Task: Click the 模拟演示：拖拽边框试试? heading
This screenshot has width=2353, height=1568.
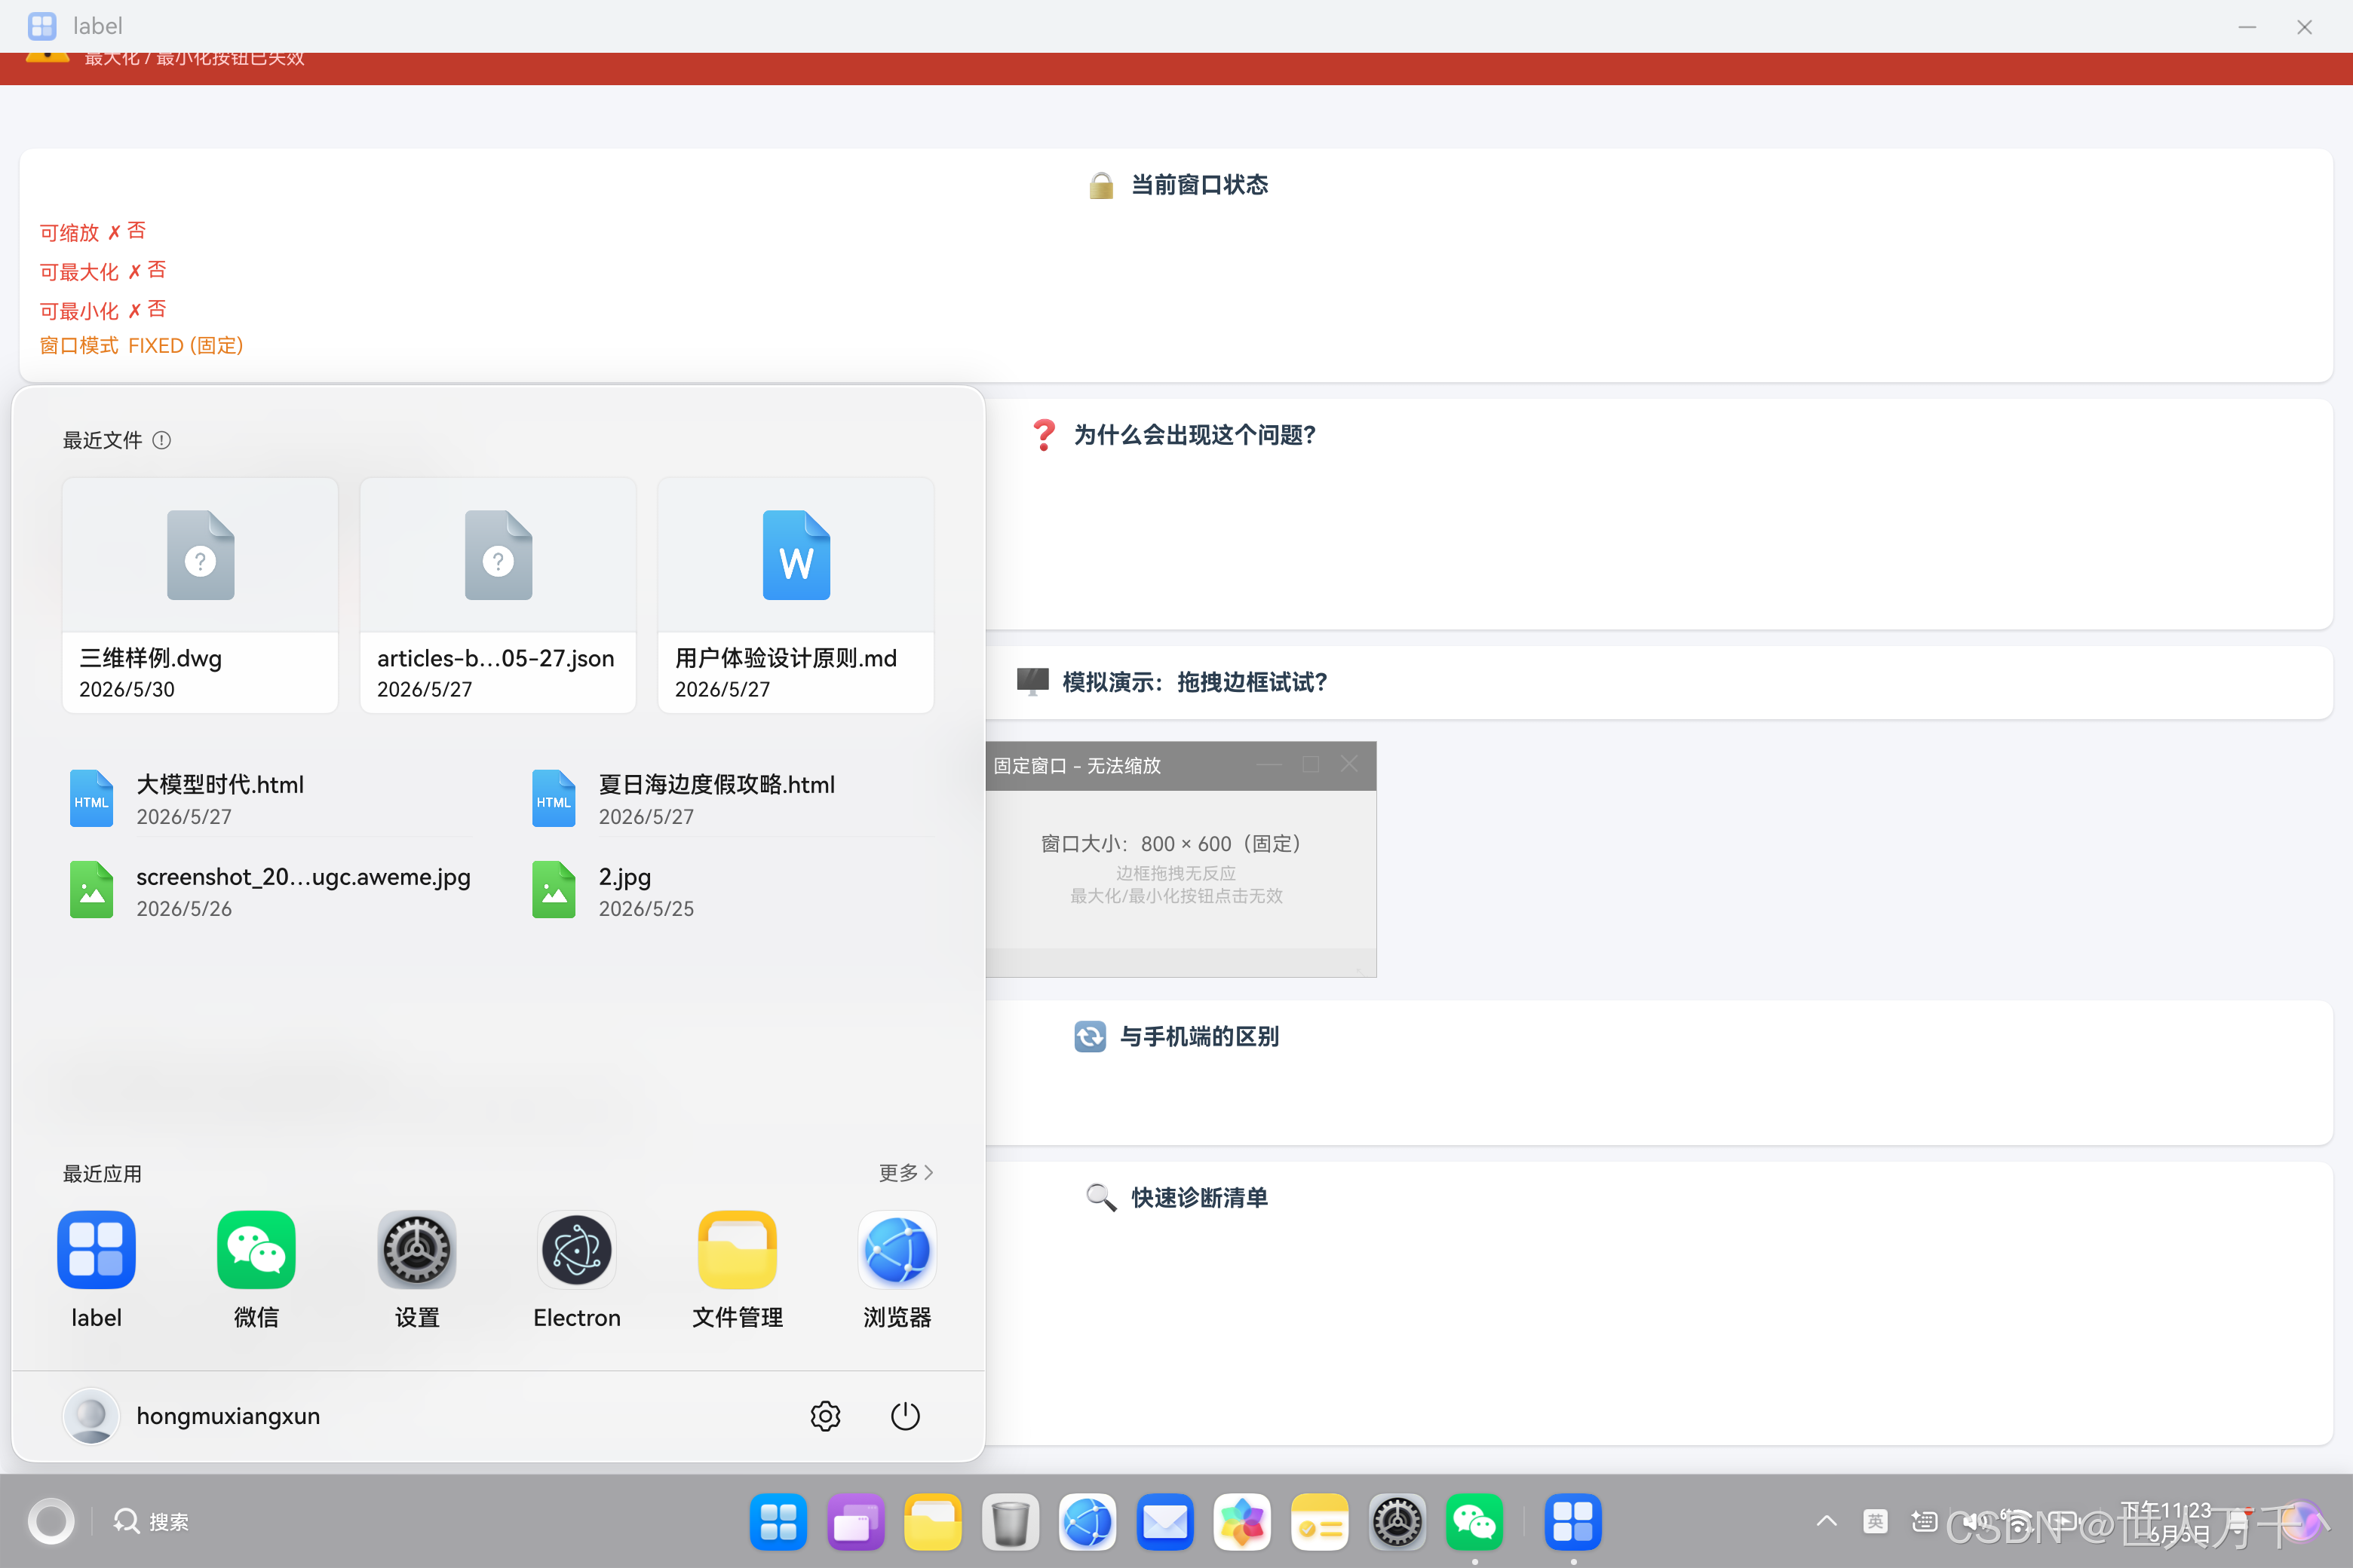Action: 1195,682
